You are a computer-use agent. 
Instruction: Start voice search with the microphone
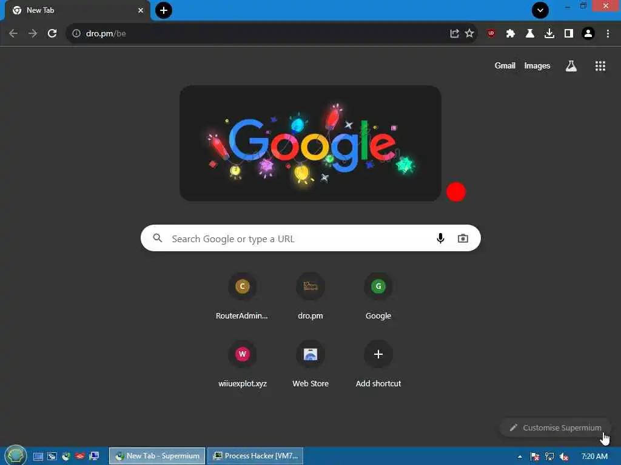pos(440,238)
